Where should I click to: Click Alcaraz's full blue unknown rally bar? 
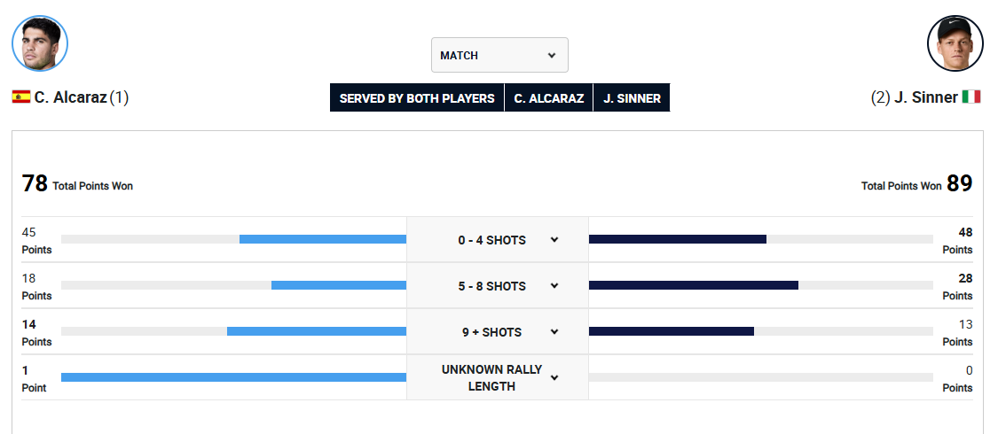pos(233,377)
